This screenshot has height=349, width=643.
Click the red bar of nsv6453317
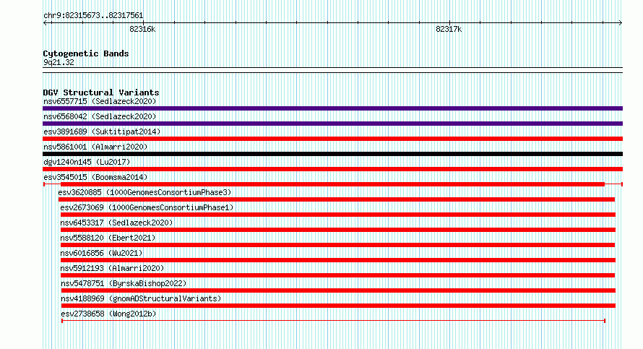(338, 230)
